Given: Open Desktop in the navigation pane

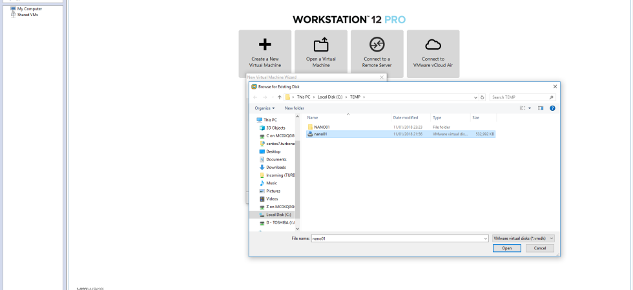Looking at the screenshot, I should coord(270,151).
